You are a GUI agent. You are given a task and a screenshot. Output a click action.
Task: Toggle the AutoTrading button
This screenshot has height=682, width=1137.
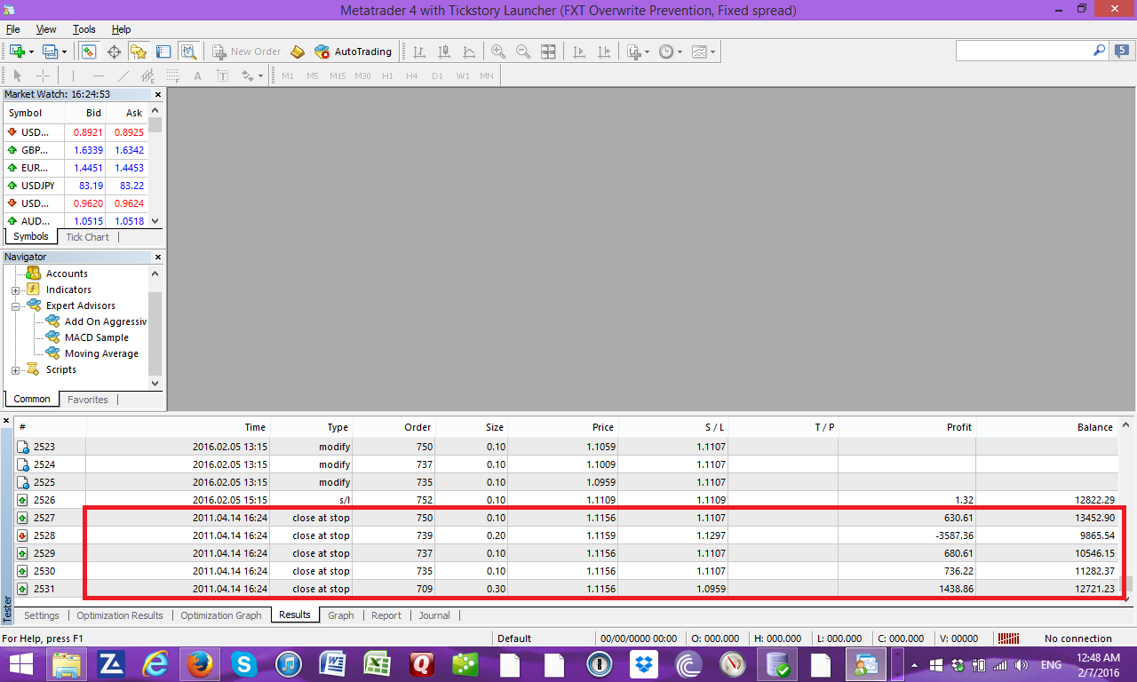pyautogui.click(x=353, y=52)
